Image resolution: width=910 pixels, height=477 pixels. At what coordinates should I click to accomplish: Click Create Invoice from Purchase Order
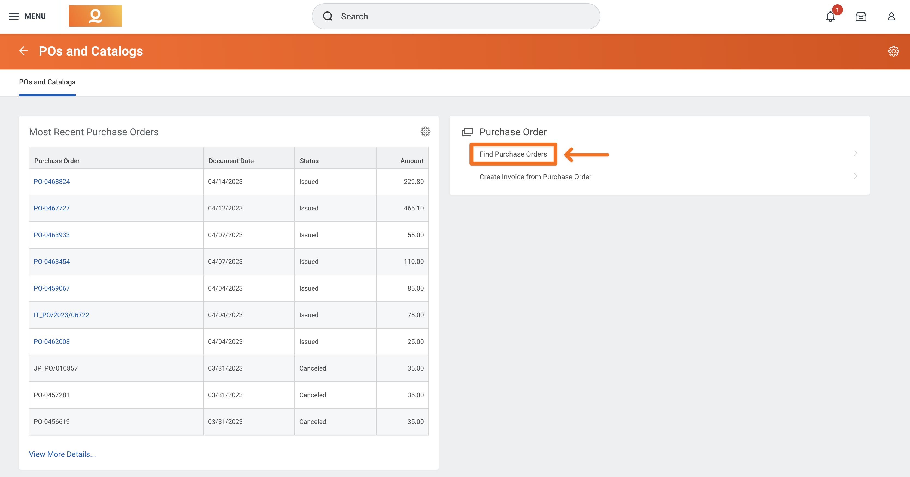coord(535,177)
